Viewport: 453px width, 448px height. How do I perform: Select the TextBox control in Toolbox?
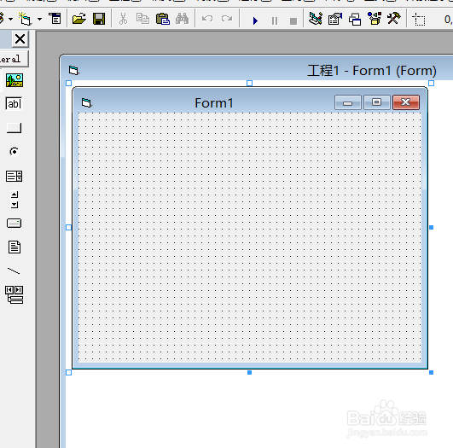coord(14,103)
